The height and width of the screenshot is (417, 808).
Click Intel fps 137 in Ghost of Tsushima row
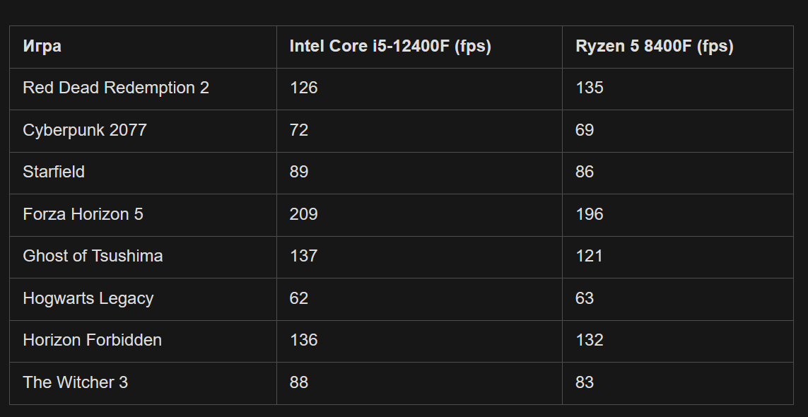click(304, 257)
